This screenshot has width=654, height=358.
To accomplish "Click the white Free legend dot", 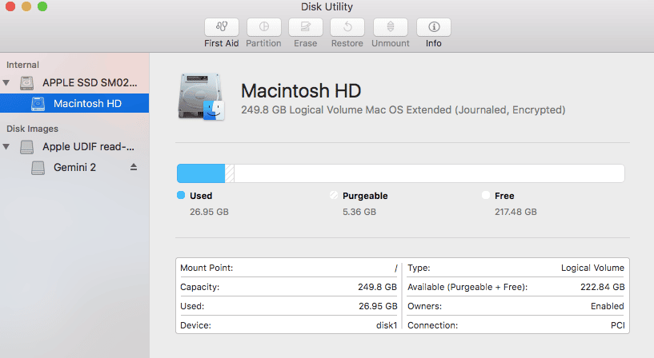I will pyautogui.click(x=486, y=195).
